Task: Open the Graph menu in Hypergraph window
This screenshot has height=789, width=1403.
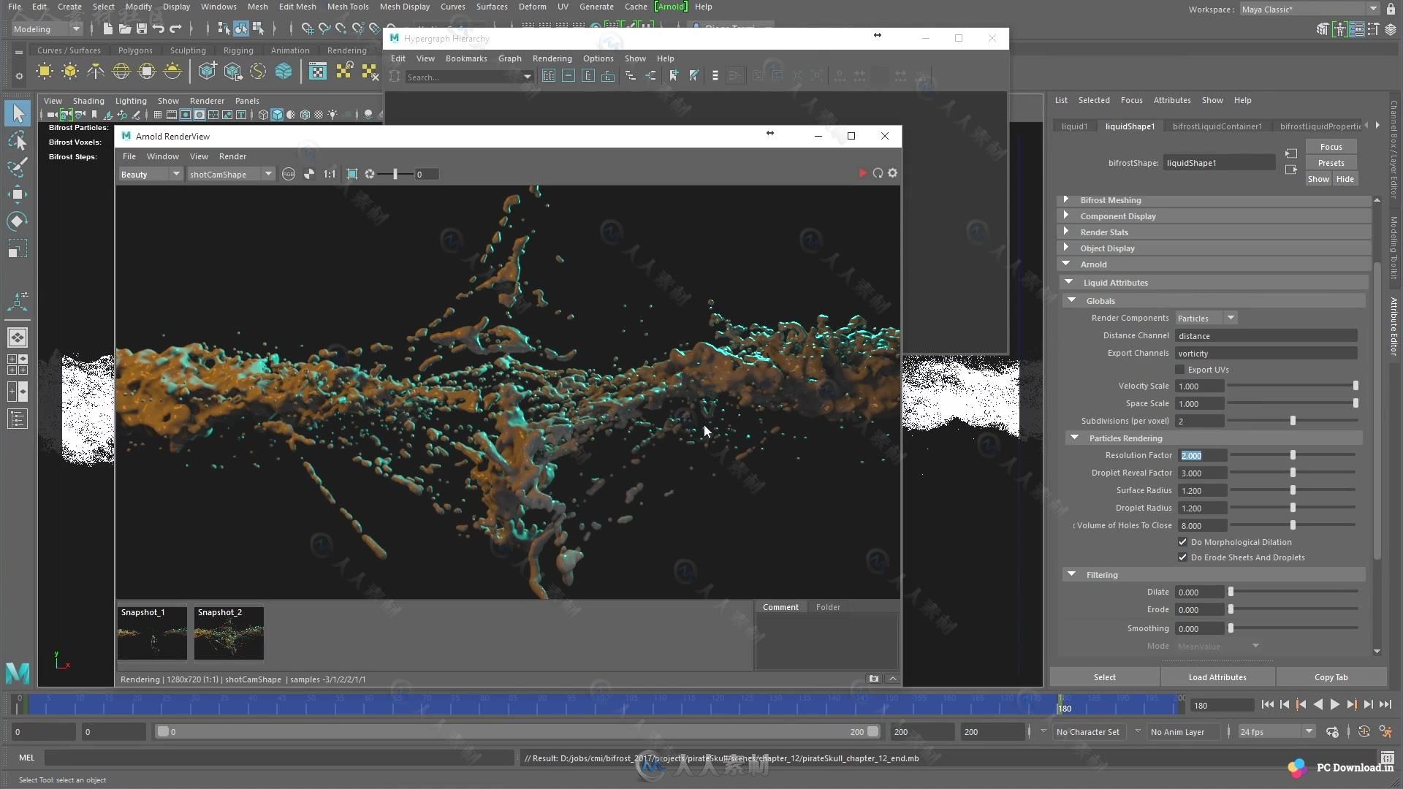Action: coord(509,58)
